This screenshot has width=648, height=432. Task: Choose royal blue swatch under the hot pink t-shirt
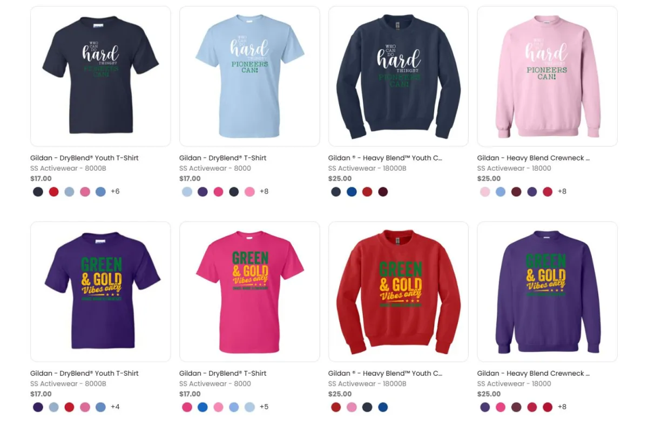[202, 407]
